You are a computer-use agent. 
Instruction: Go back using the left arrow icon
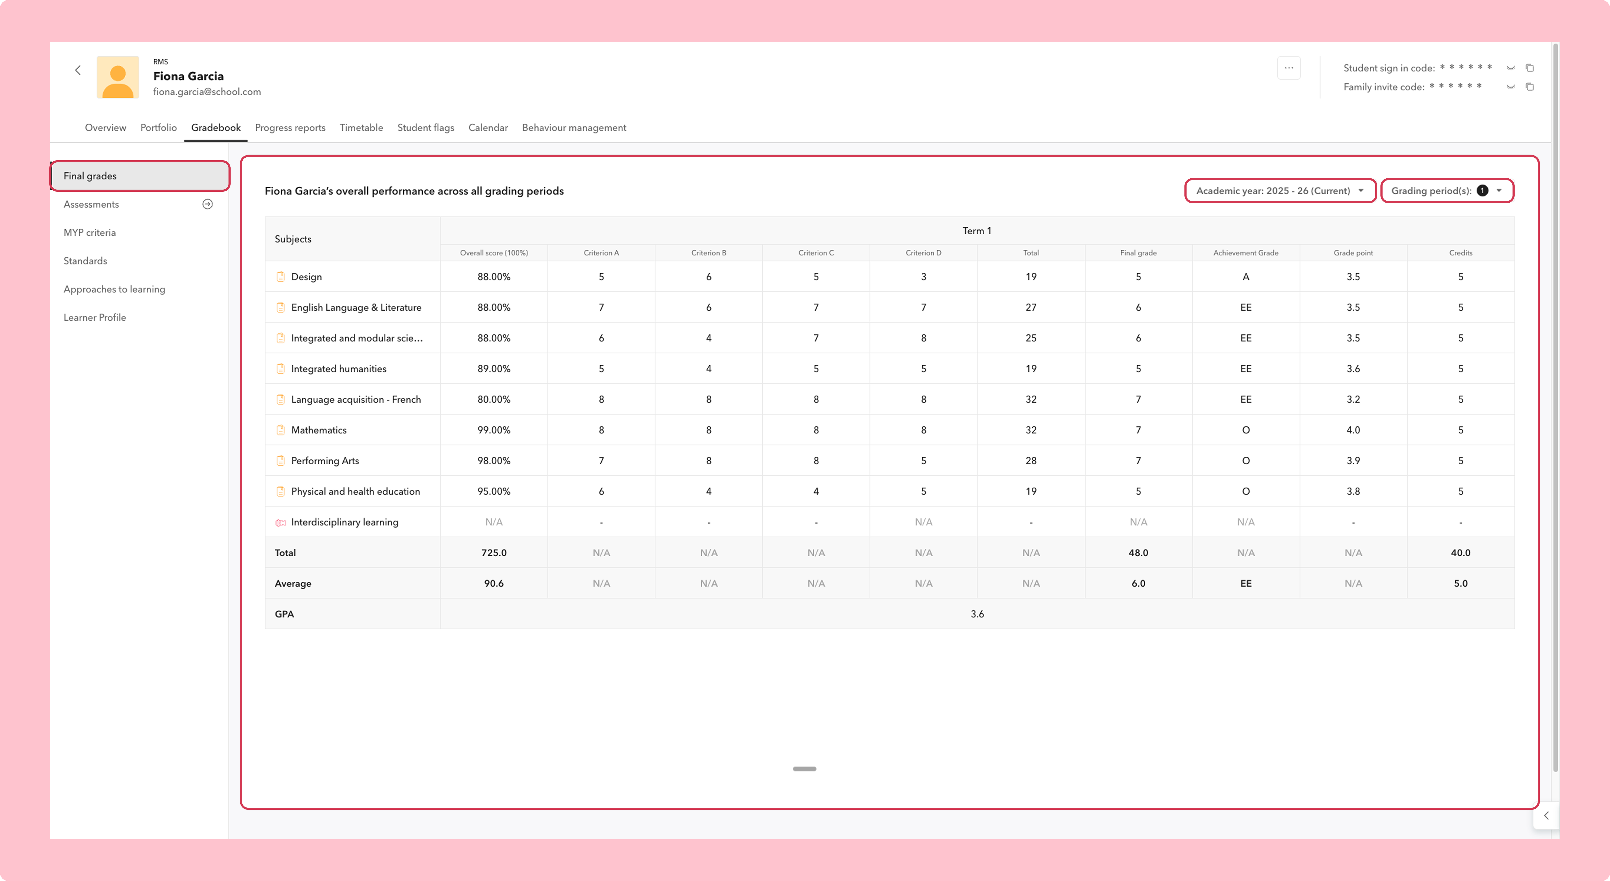78,70
